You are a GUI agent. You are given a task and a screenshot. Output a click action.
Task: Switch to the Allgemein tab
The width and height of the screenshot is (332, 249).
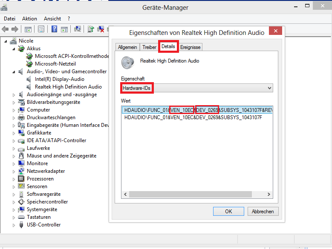tap(127, 47)
